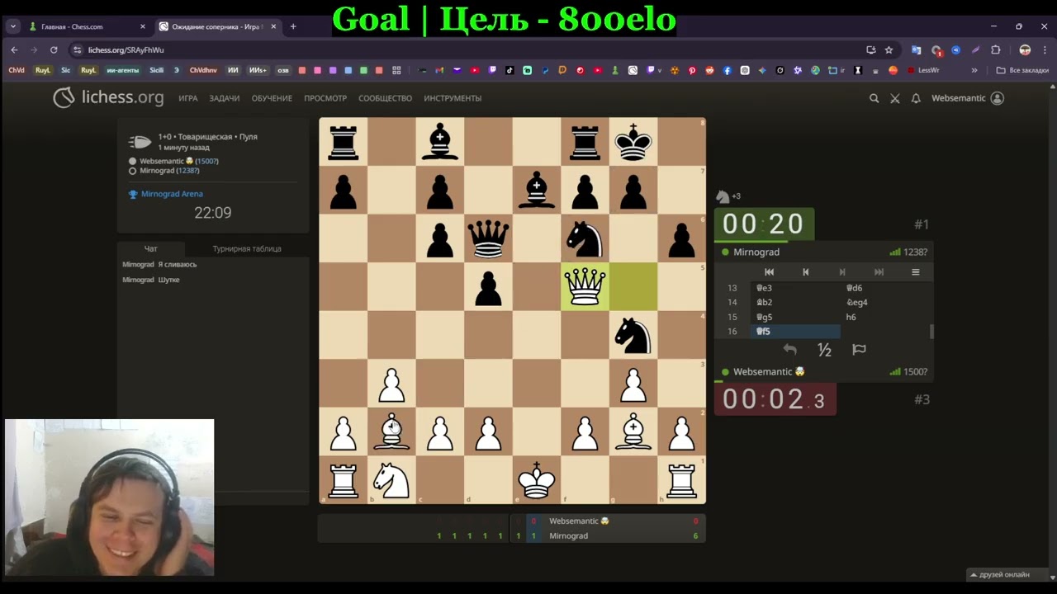Screen dimensions: 1057x594
Task: Select move 14 Bb2 in move list
Action: tap(794, 303)
